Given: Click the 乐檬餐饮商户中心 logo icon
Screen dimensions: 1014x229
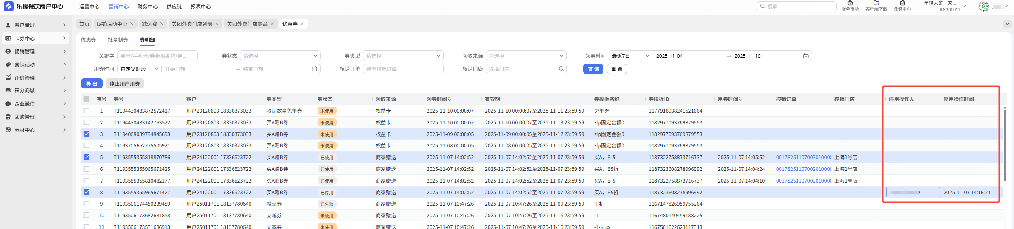Looking at the screenshot, I should click(x=8, y=6).
